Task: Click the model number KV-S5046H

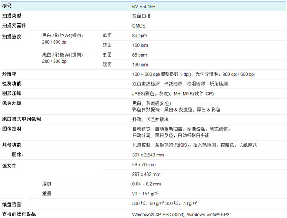Action: 145,7
